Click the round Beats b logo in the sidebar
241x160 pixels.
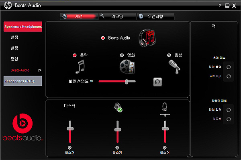pyautogui.click(x=22, y=124)
